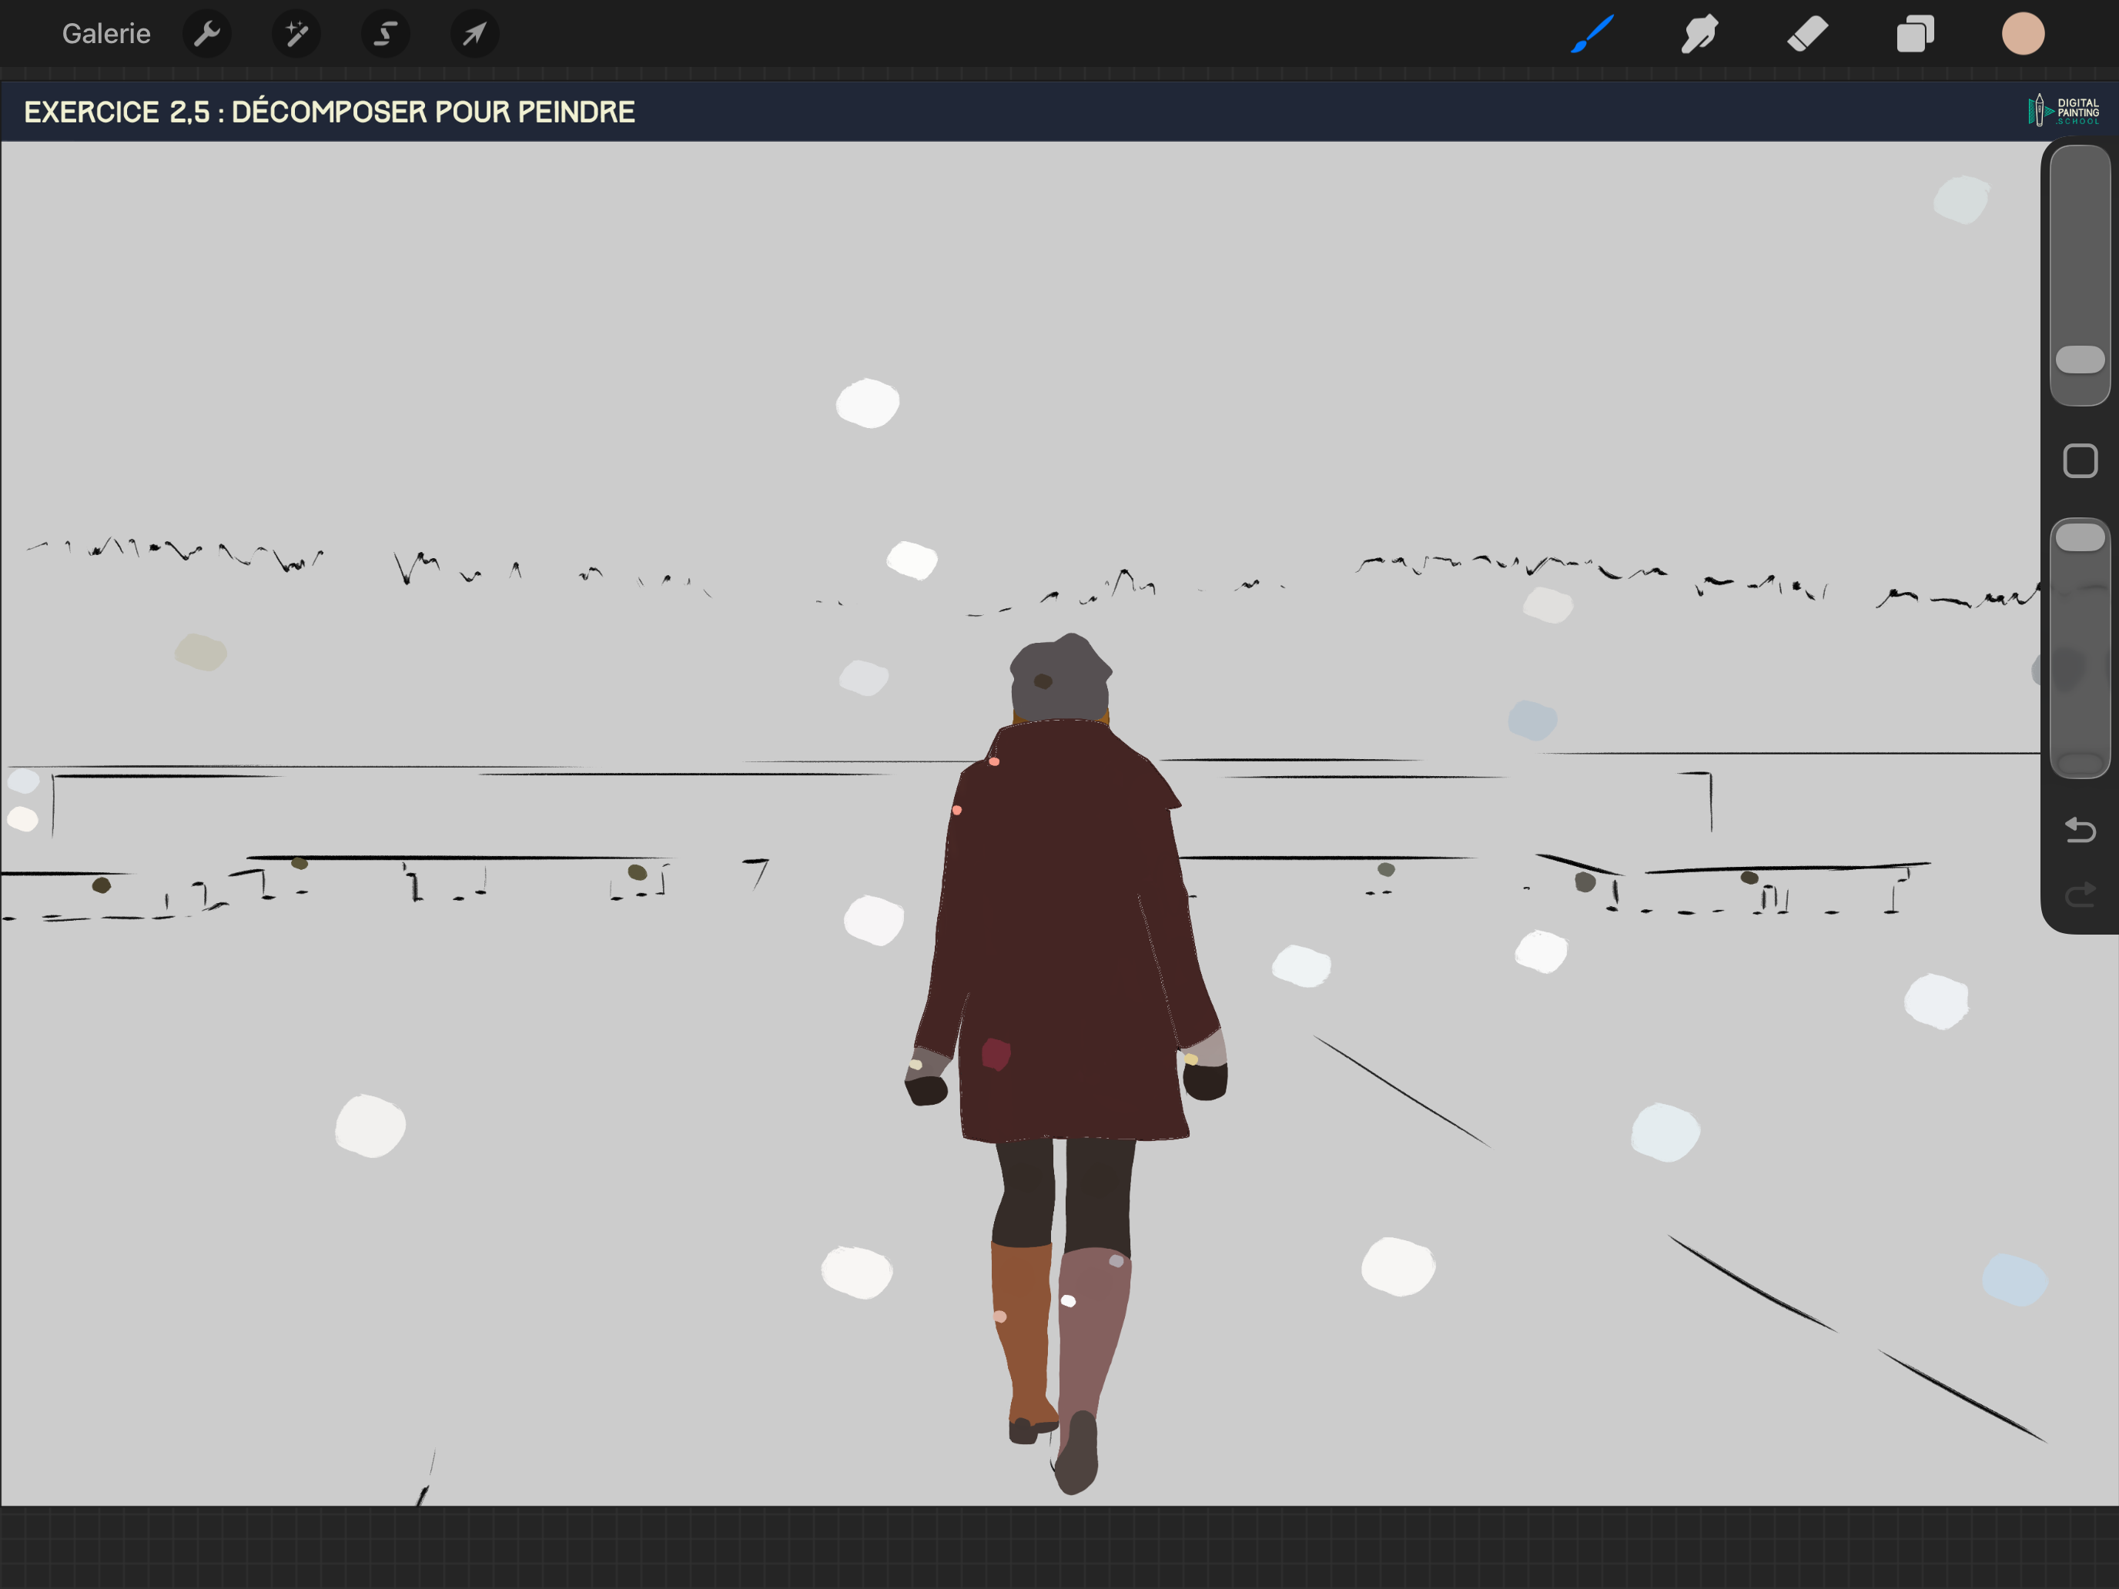Image resolution: width=2119 pixels, height=1589 pixels.
Task: Select the Smudge finger tool
Action: 1699,34
